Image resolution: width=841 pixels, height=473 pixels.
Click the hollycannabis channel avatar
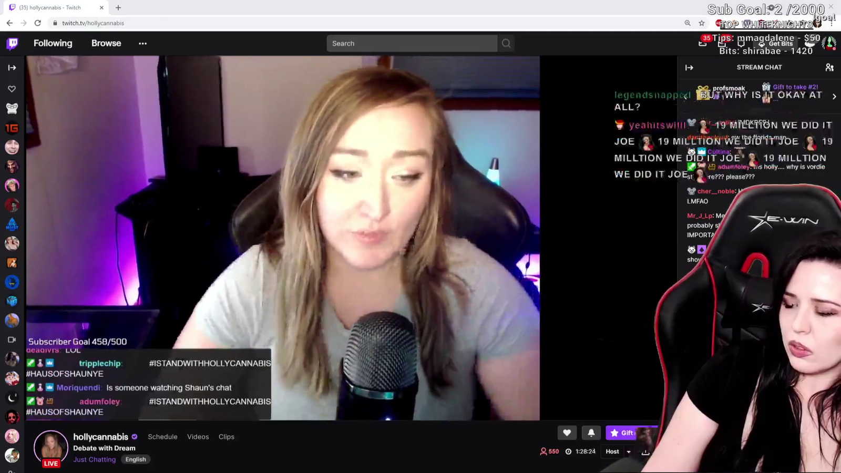click(x=51, y=447)
